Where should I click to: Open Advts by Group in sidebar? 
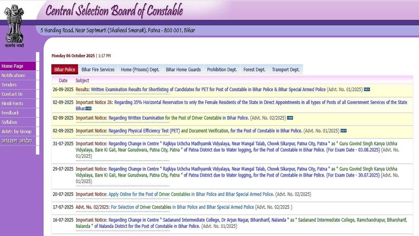(16, 131)
